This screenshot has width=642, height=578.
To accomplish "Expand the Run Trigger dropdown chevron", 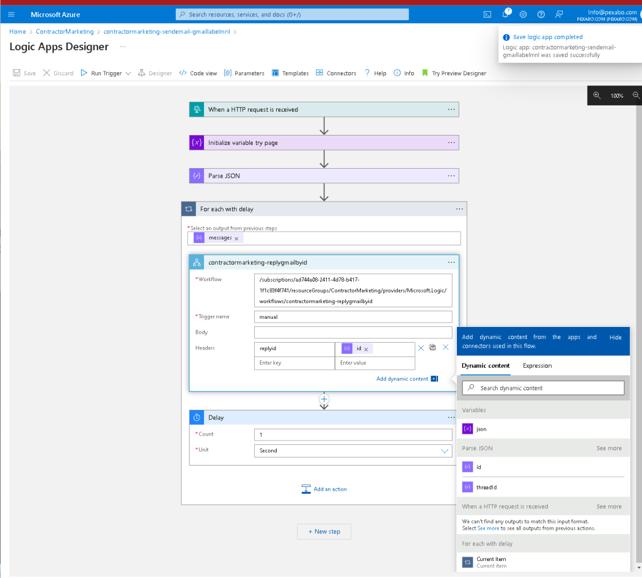I will tap(128, 73).
